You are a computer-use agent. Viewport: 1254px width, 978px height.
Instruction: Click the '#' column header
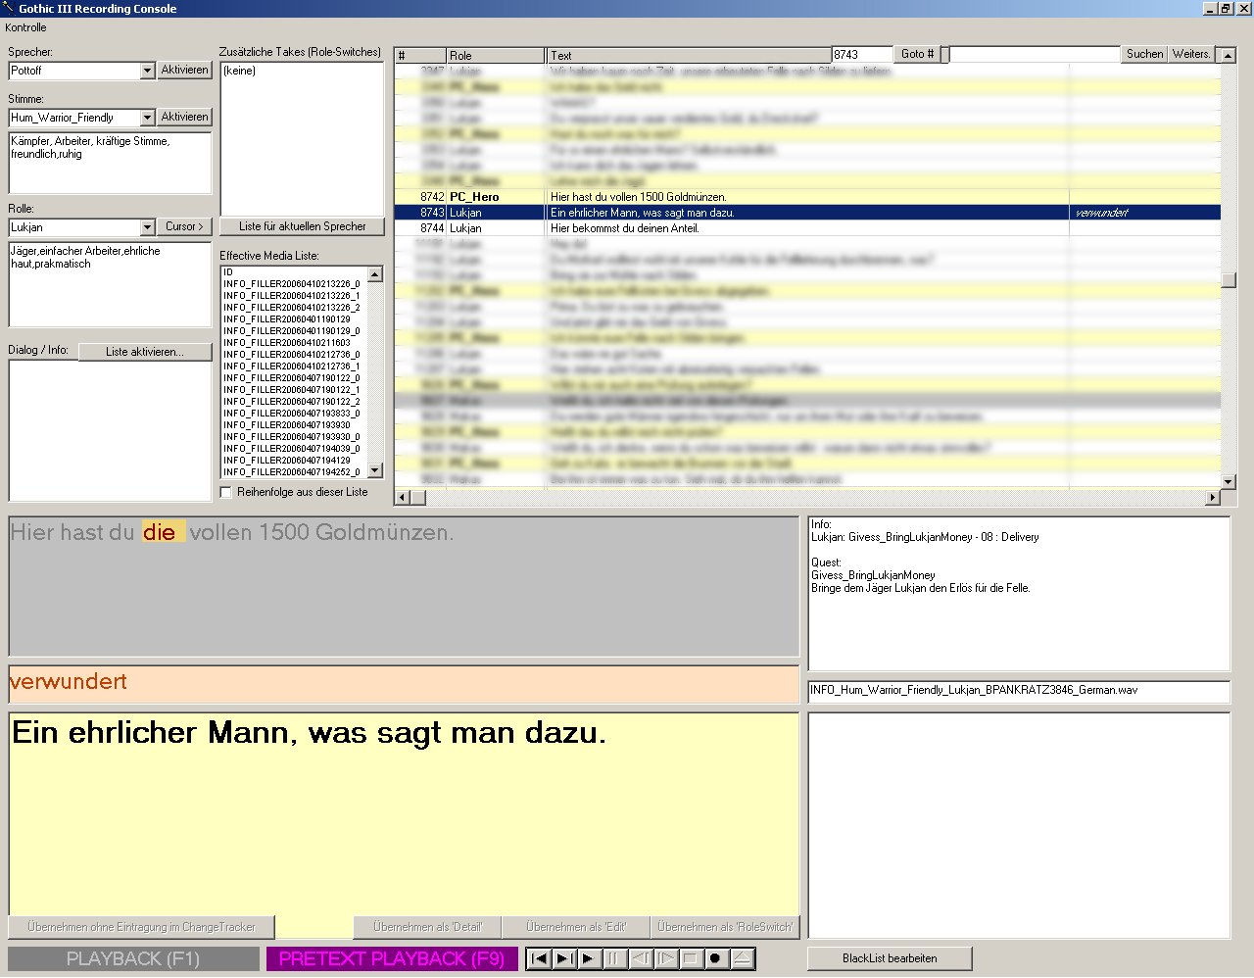point(420,56)
